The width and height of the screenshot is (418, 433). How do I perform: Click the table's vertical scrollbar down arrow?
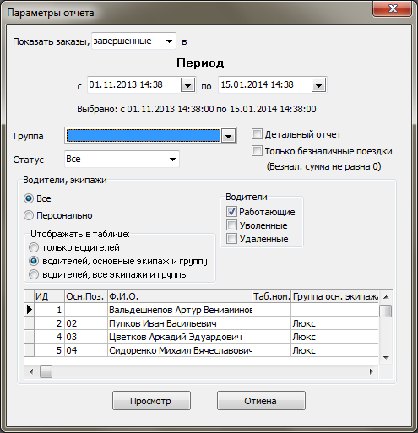(386, 358)
